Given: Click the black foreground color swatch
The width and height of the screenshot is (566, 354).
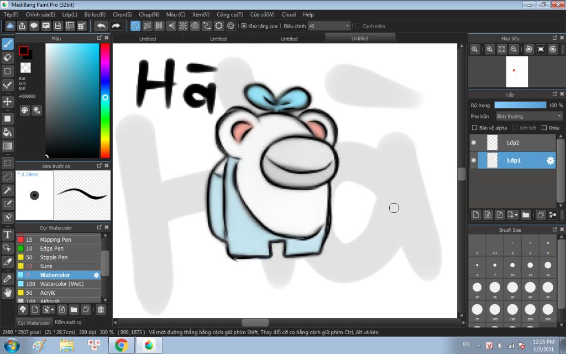Looking at the screenshot, I should click(24, 50).
